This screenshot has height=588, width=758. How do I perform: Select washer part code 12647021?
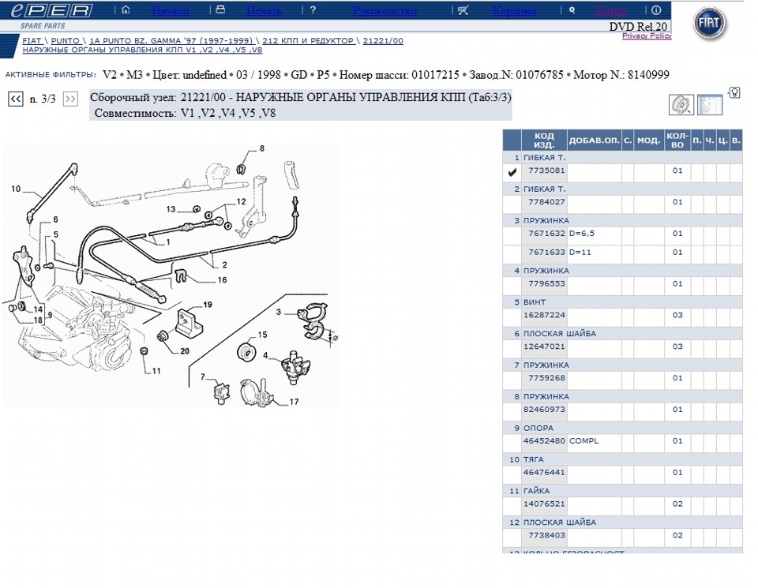click(544, 346)
